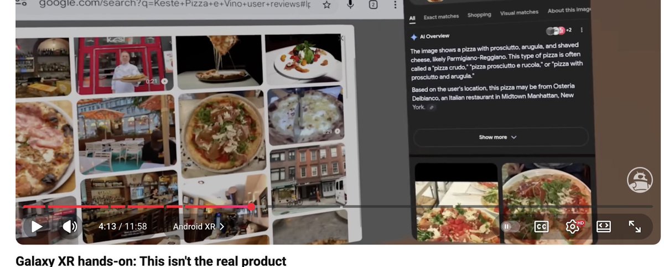Select the Shopping tab
The width and height of the screenshot is (664, 267).
click(x=479, y=15)
